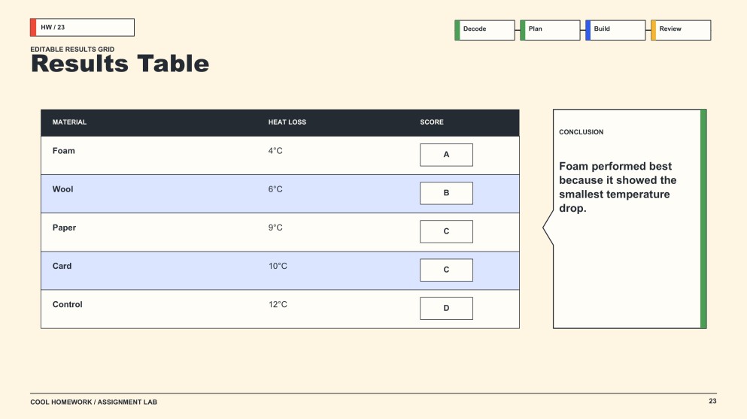Select the Control row label
Screen dimensions: 747x419
click(x=67, y=304)
